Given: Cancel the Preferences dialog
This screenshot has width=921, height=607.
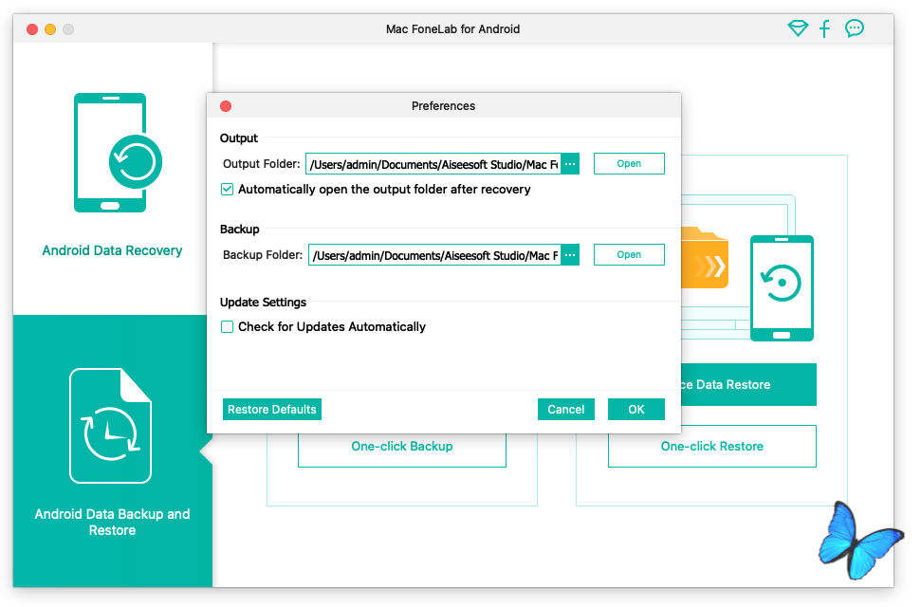Looking at the screenshot, I should 565,409.
